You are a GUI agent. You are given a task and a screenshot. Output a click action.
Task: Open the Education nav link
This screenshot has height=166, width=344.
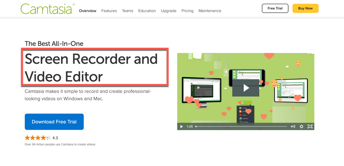coord(147,11)
